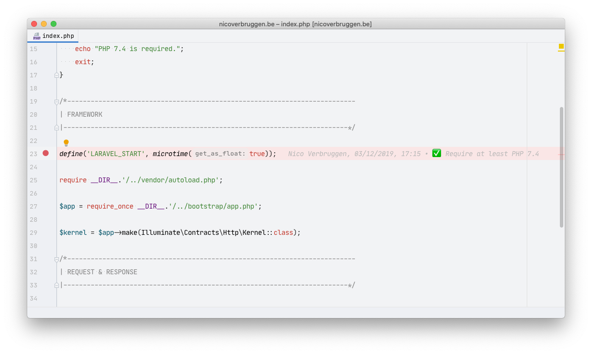The width and height of the screenshot is (592, 354).
Task: Select the index.php editor tab
Action: (54, 36)
